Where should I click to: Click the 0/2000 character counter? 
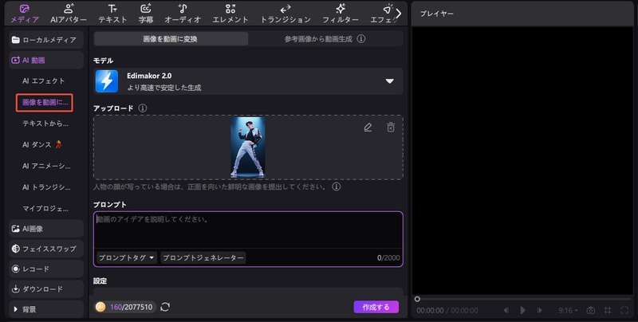388,257
